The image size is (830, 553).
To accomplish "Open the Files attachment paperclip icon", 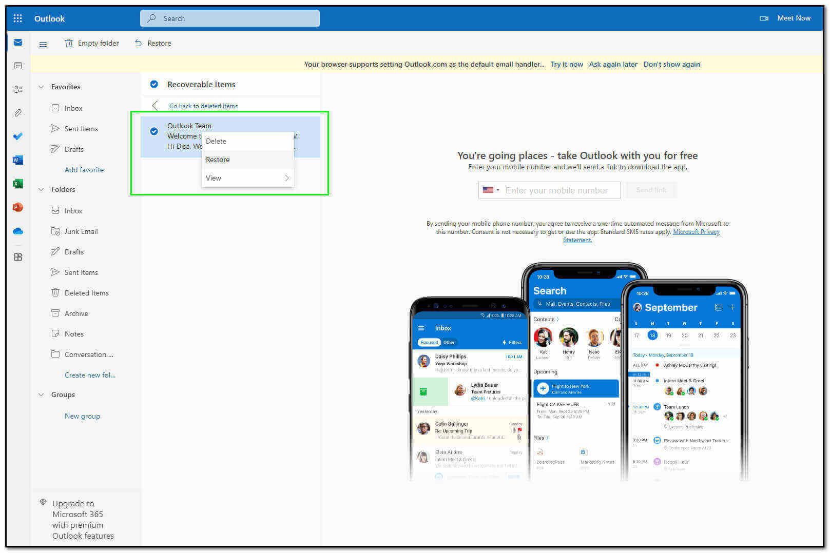I will 18,113.
